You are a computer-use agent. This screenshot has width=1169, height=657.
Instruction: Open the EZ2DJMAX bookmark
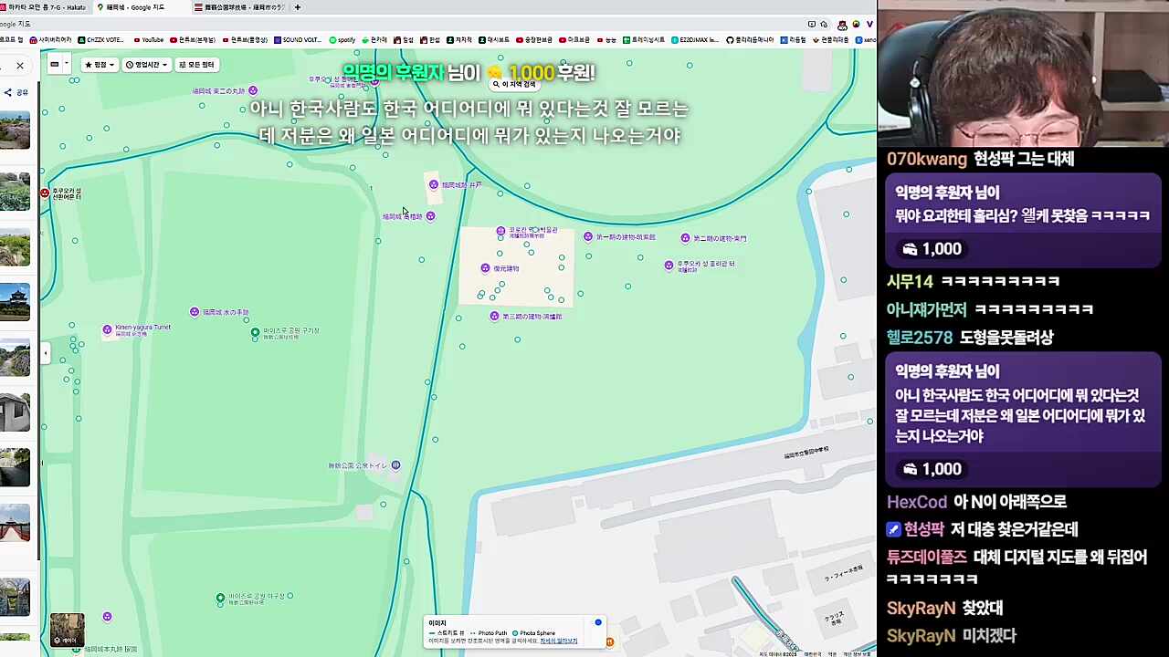[x=695, y=40]
